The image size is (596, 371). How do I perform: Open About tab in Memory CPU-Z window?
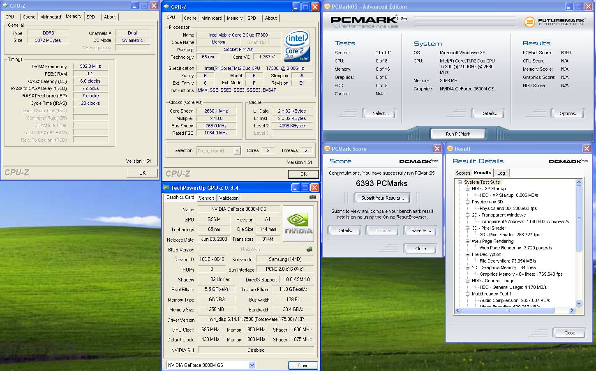(x=110, y=17)
